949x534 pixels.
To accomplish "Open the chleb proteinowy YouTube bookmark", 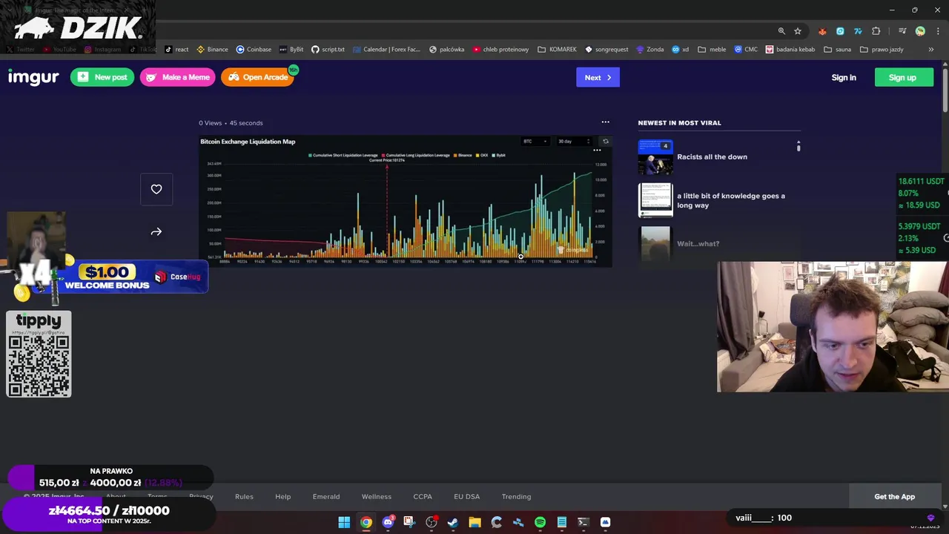I will 500,50.
